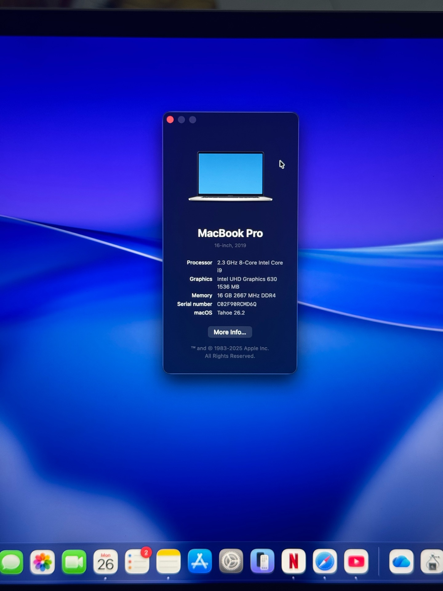The height and width of the screenshot is (591, 443).
Task: Click the Graphics label
Action: tap(201, 279)
